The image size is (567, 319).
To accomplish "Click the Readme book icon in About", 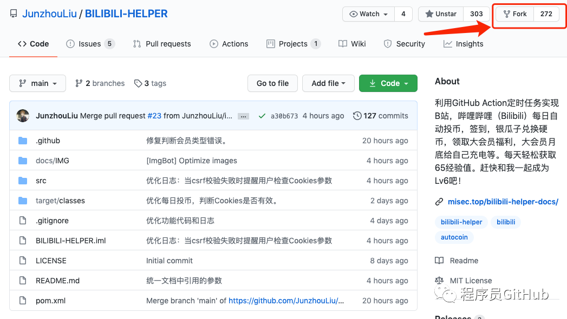I will click(x=439, y=261).
